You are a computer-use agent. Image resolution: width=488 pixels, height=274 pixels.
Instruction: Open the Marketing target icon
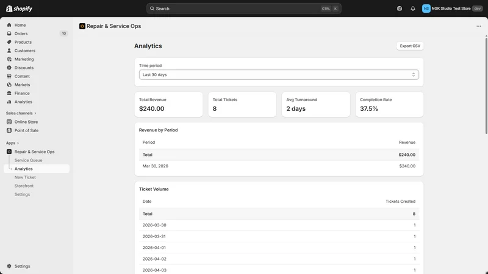(9, 59)
